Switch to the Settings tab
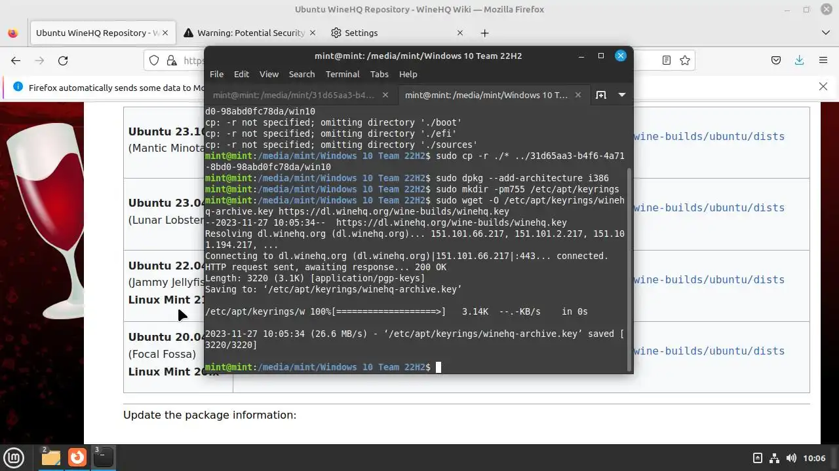This screenshot has width=839, height=471. (x=398, y=33)
